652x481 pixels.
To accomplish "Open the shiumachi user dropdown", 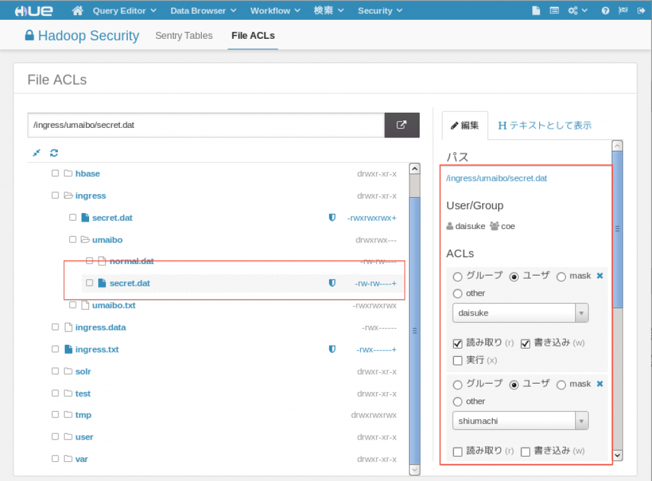I will click(x=520, y=421).
